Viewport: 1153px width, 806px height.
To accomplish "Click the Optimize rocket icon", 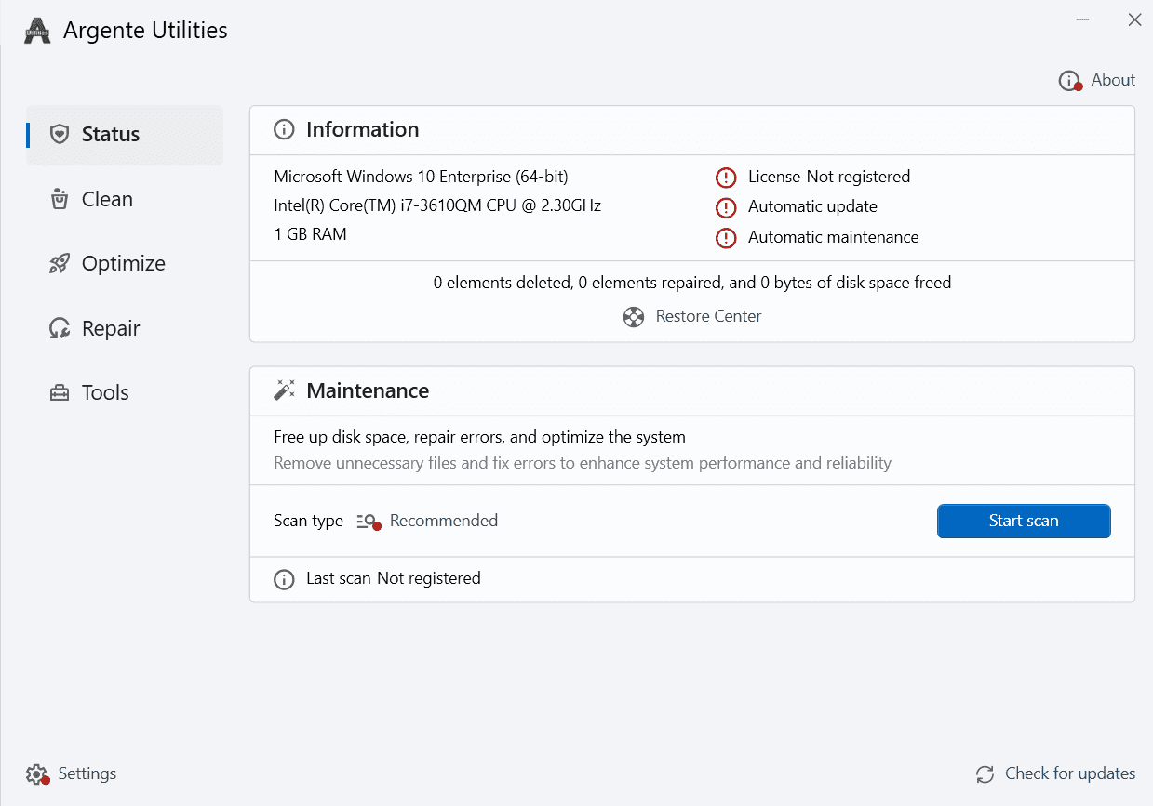I will [x=60, y=264].
